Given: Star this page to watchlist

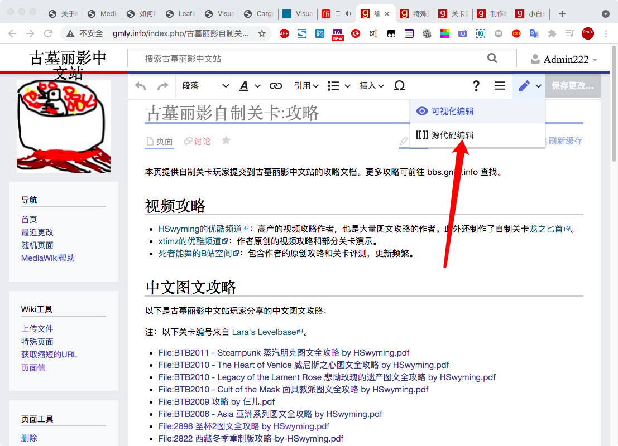Looking at the screenshot, I should pos(226,140).
